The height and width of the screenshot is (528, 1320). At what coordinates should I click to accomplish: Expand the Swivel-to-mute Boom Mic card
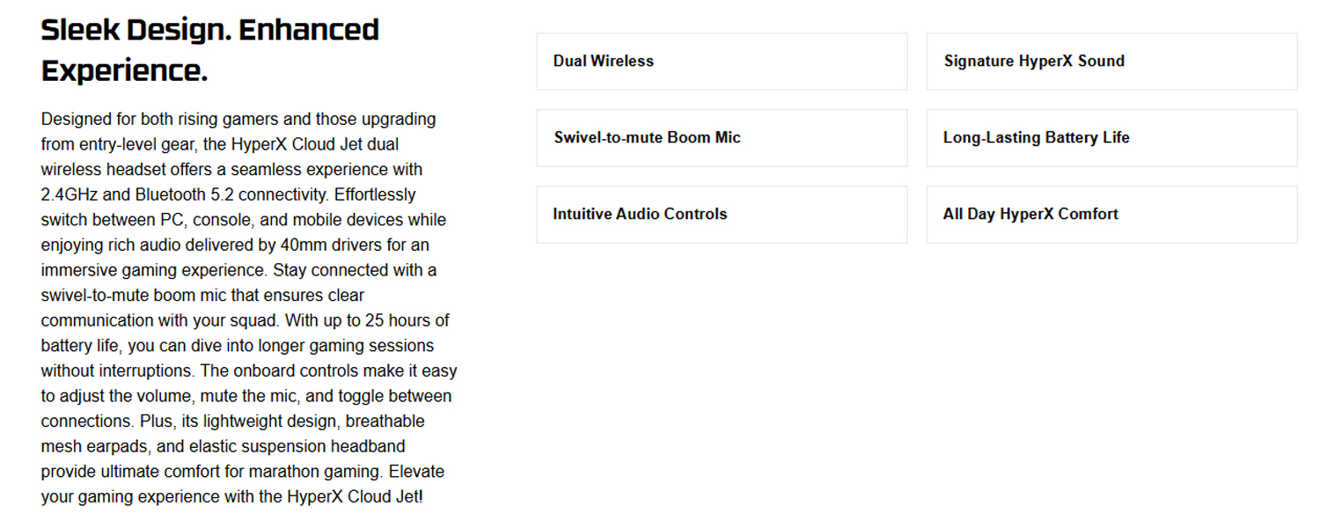pos(722,138)
